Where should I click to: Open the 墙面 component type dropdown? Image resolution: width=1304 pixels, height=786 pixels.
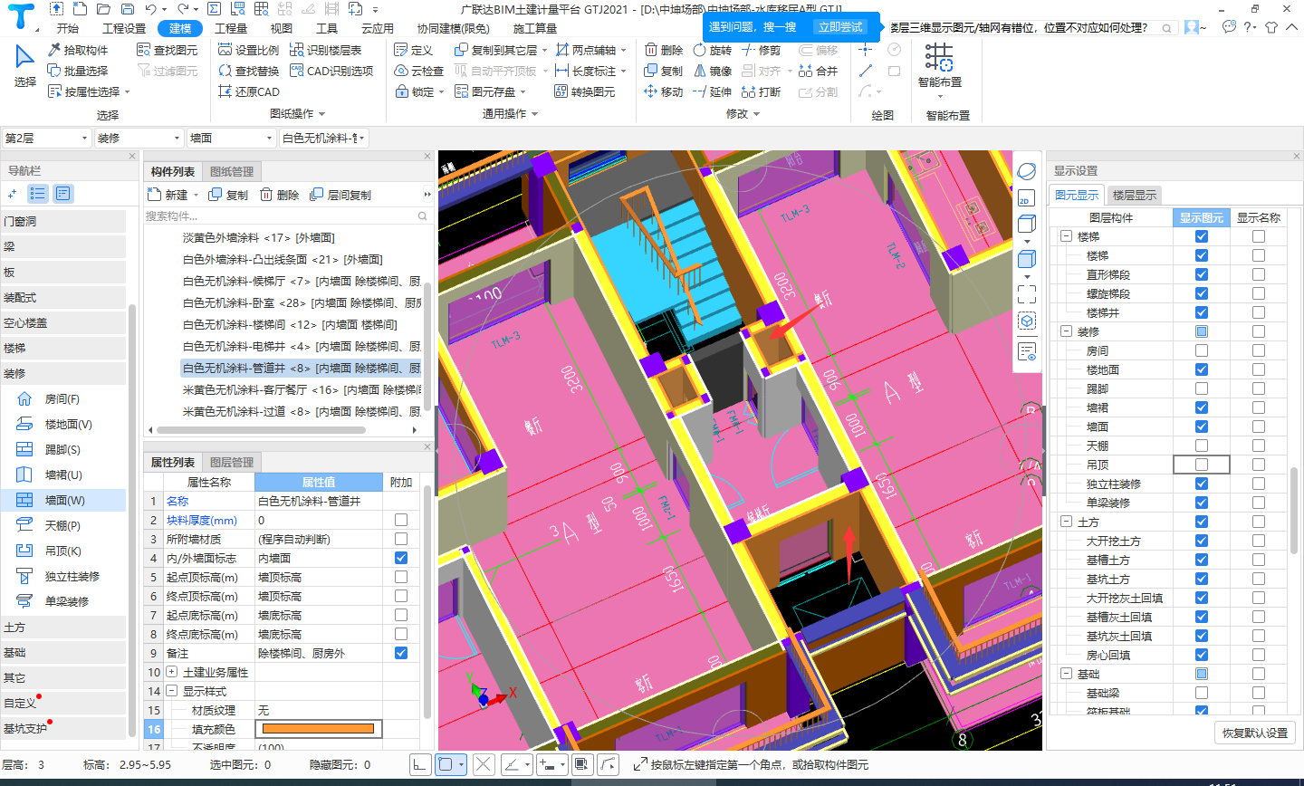tap(231, 138)
